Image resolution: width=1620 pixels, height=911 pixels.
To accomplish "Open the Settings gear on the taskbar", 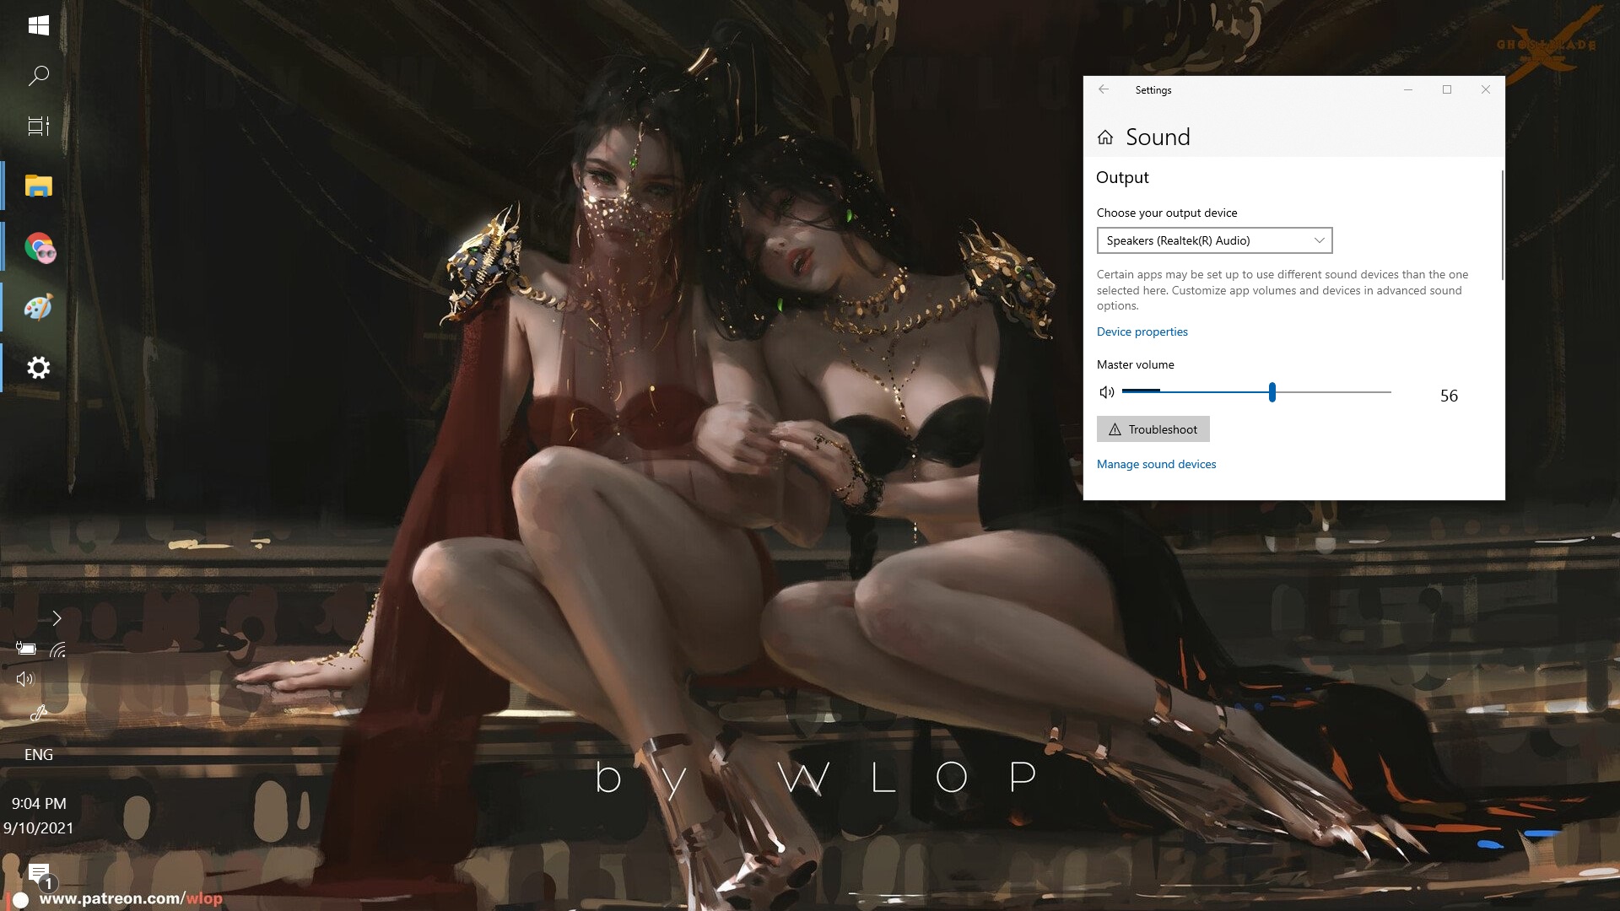I will pyautogui.click(x=38, y=368).
